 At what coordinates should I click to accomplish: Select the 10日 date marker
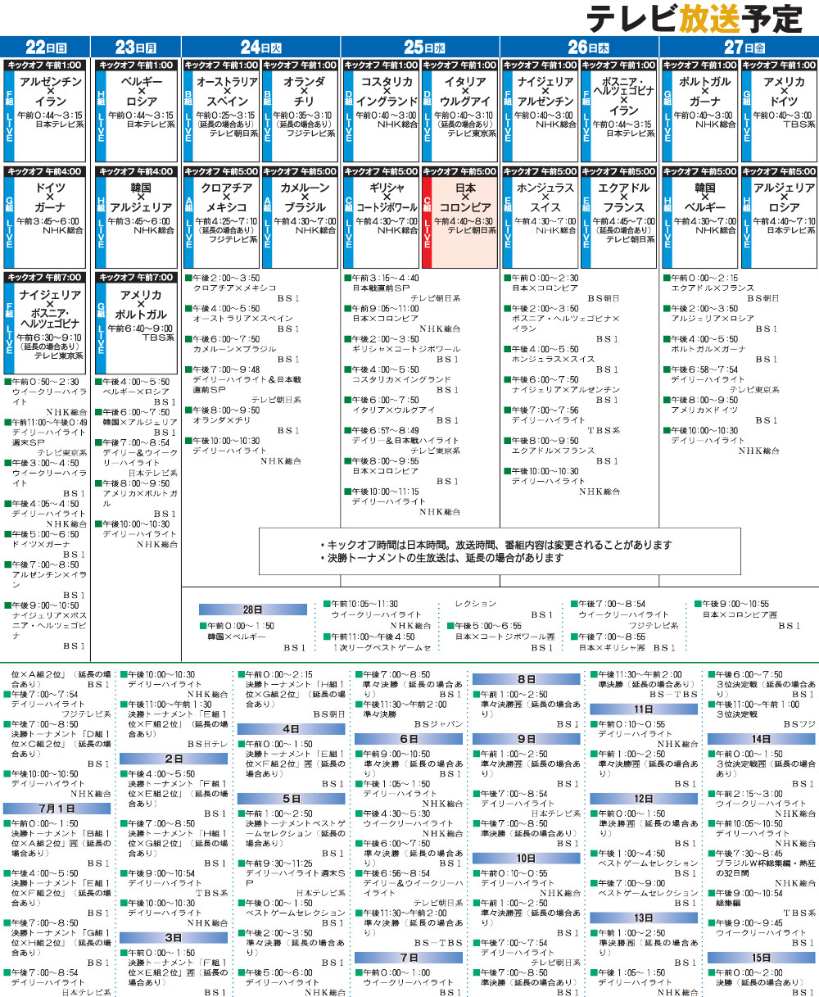click(x=526, y=858)
